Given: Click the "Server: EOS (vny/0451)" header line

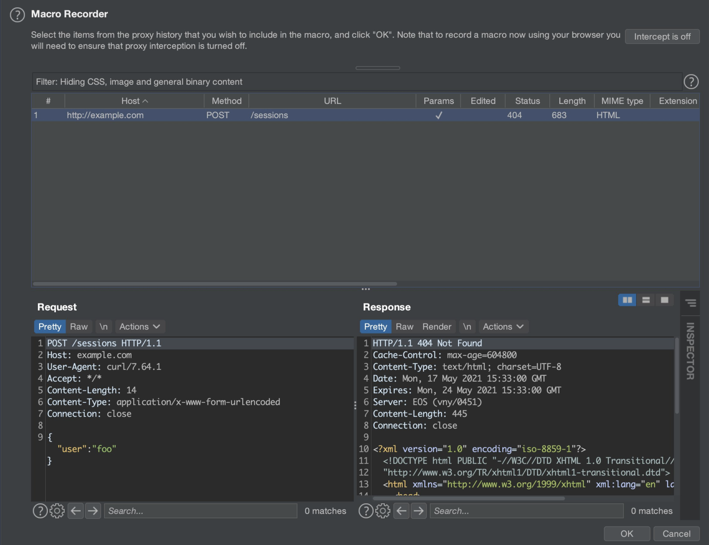Looking at the screenshot, I should pos(427,402).
